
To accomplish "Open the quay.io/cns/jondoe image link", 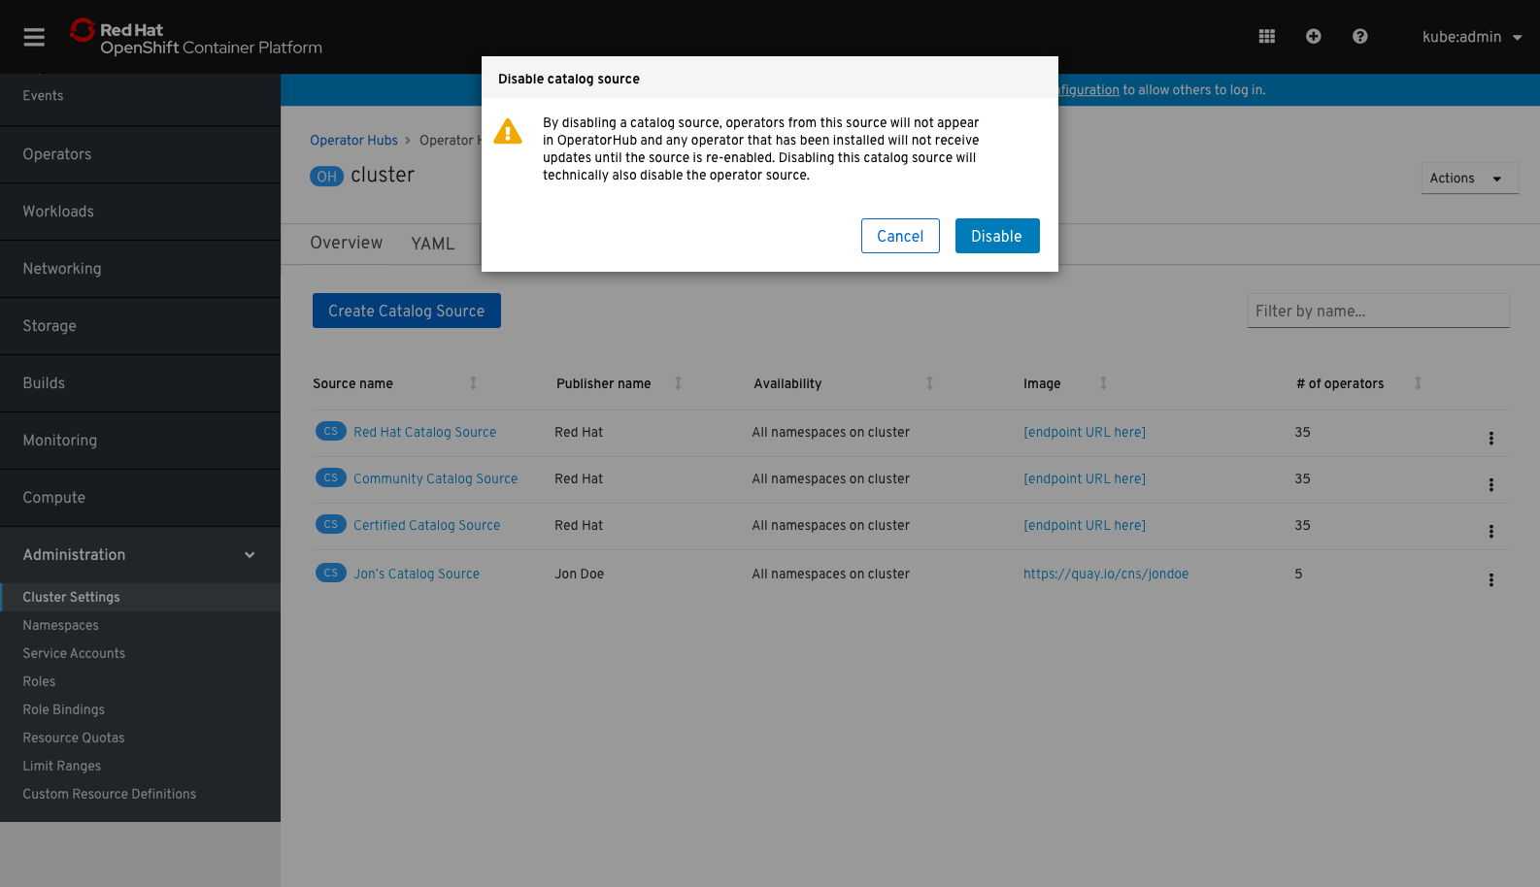I will click(1106, 574).
